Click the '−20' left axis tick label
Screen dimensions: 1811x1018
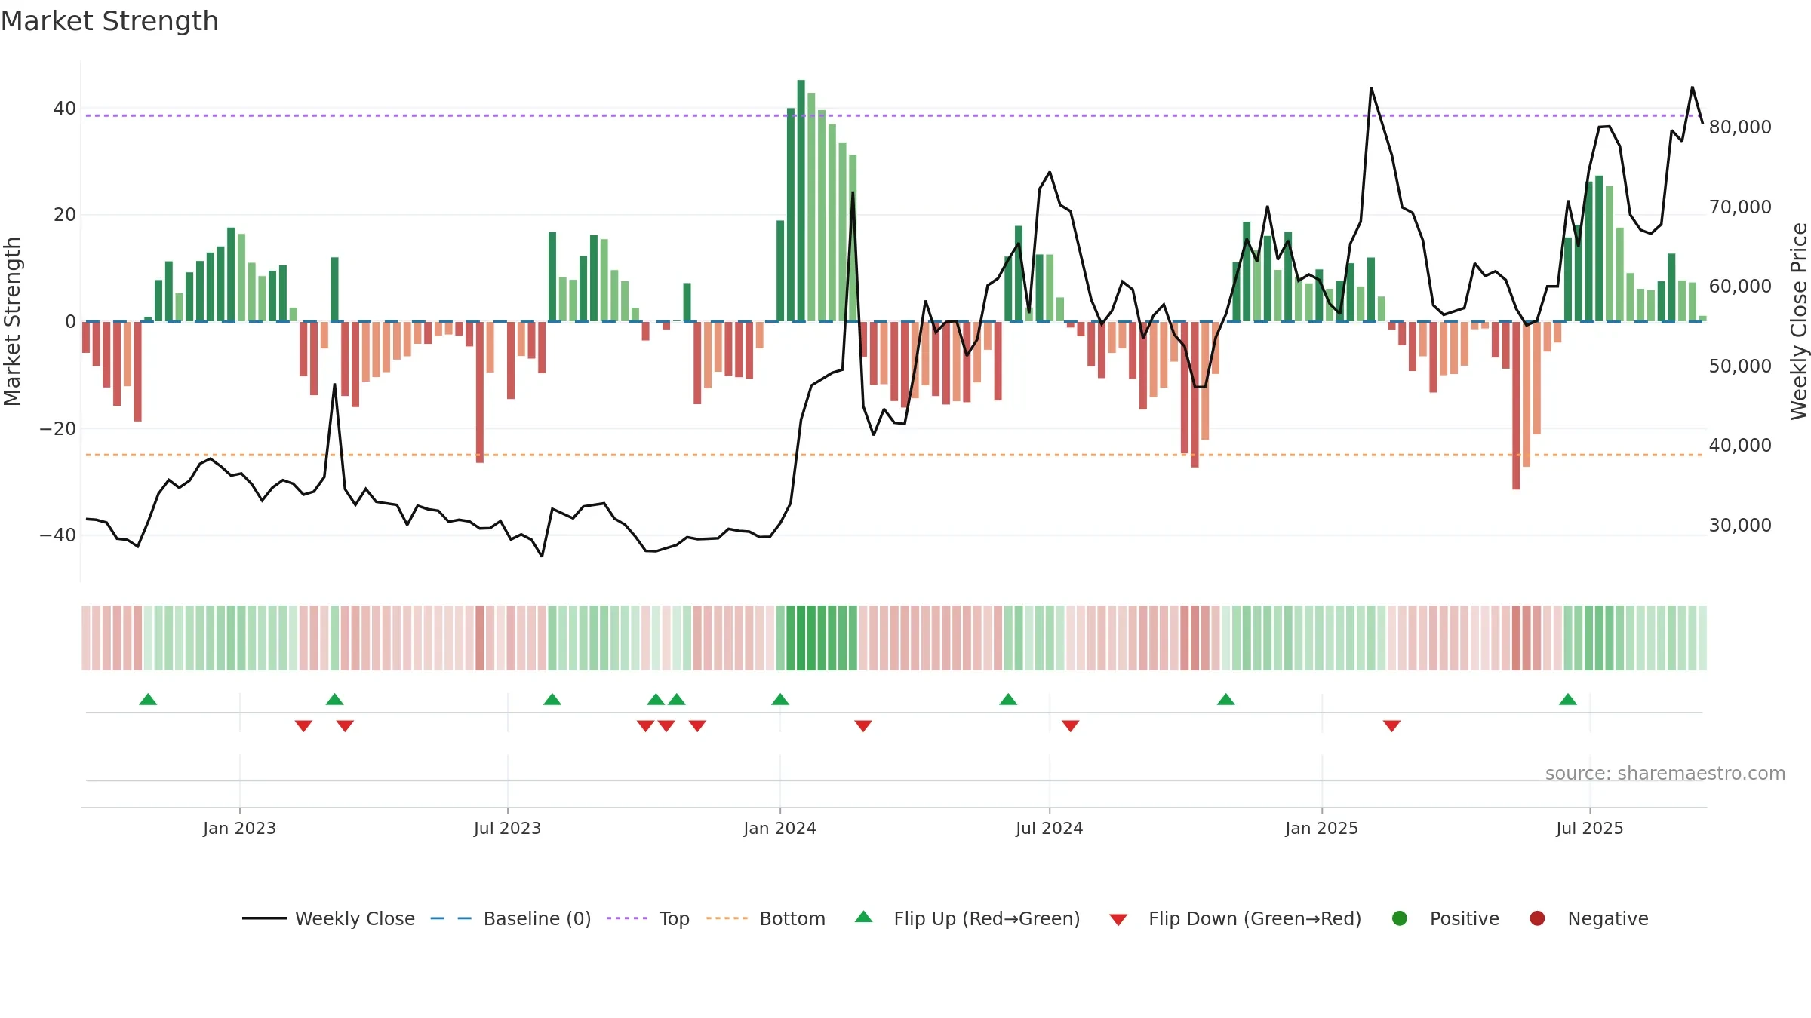coord(57,428)
